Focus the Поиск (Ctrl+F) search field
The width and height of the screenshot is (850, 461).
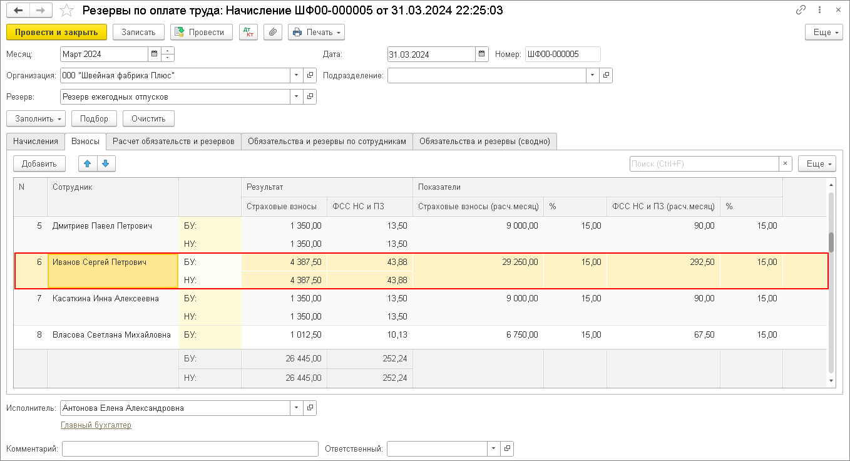(x=704, y=163)
